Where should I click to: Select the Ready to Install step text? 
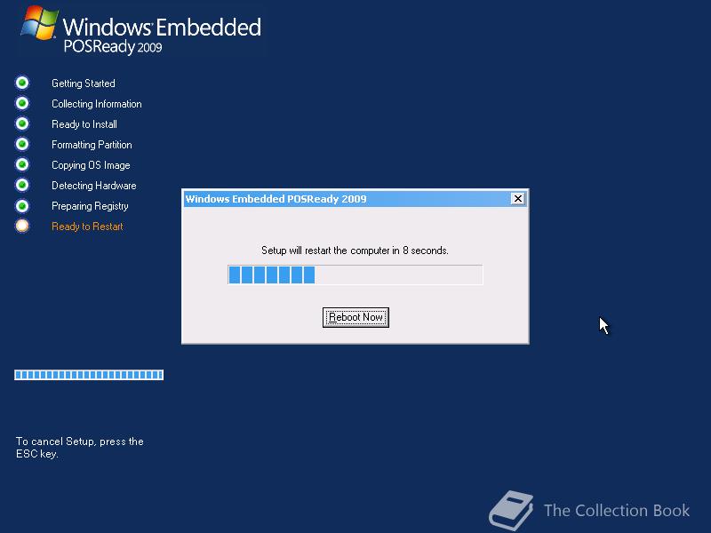click(84, 124)
